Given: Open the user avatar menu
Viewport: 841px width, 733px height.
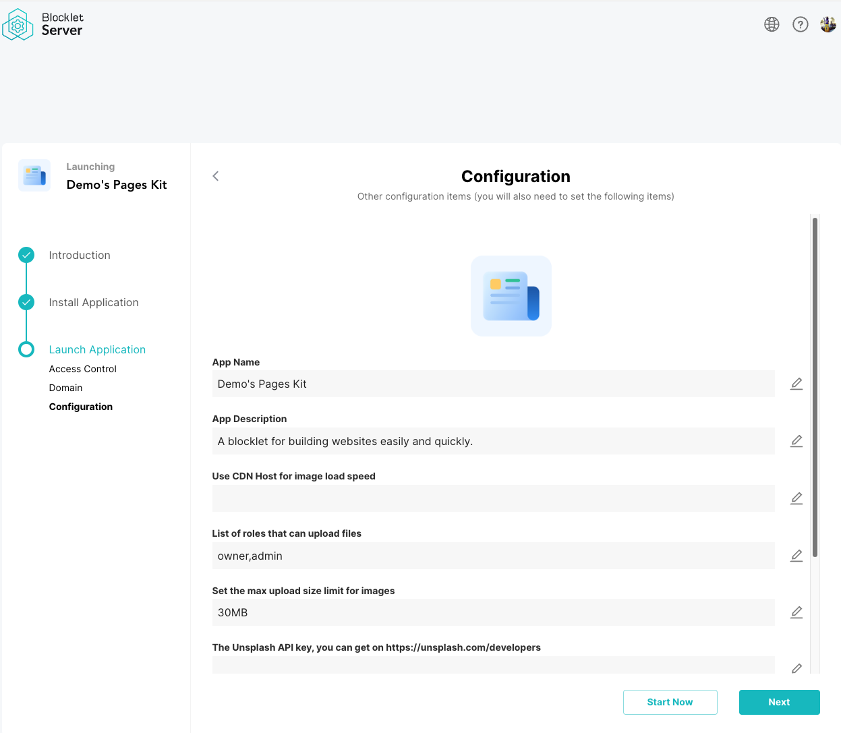Looking at the screenshot, I should point(828,24).
